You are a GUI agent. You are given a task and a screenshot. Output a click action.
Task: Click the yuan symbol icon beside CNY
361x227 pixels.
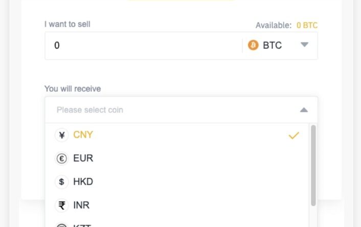[x=62, y=135]
